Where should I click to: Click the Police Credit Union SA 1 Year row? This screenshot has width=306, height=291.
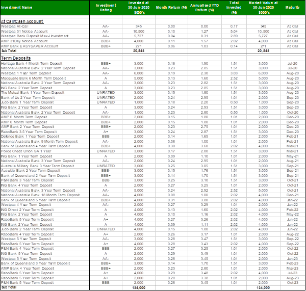click(x=27, y=151)
